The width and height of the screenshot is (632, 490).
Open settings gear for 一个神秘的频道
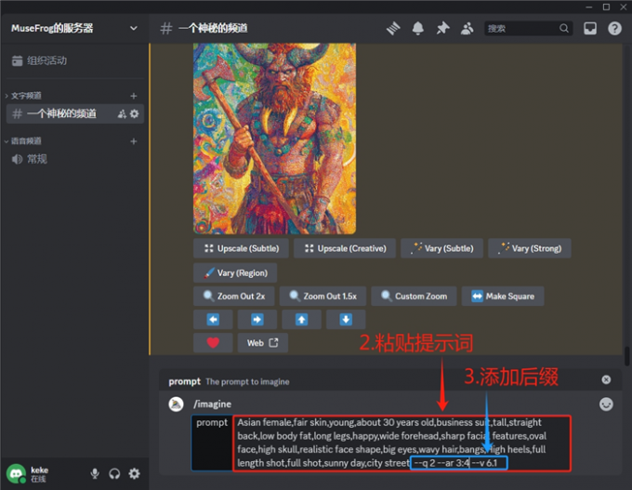[134, 114]
